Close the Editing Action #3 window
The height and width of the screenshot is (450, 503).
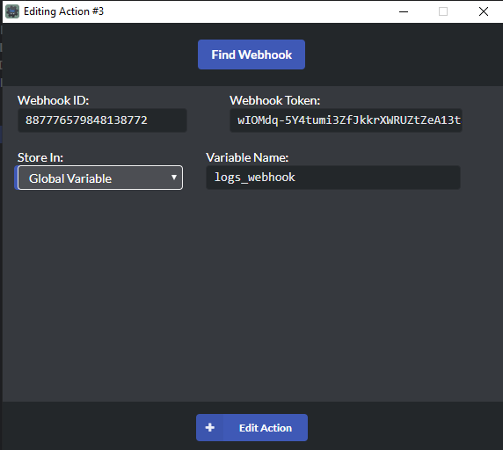pyautogui.click(x=483, y=11)
